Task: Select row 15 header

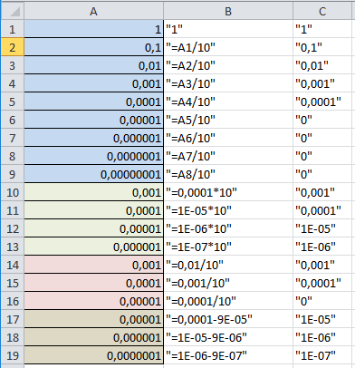Action: [13, 283]
